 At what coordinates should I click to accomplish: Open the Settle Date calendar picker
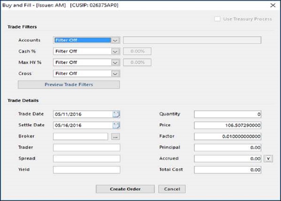[116, 125]
